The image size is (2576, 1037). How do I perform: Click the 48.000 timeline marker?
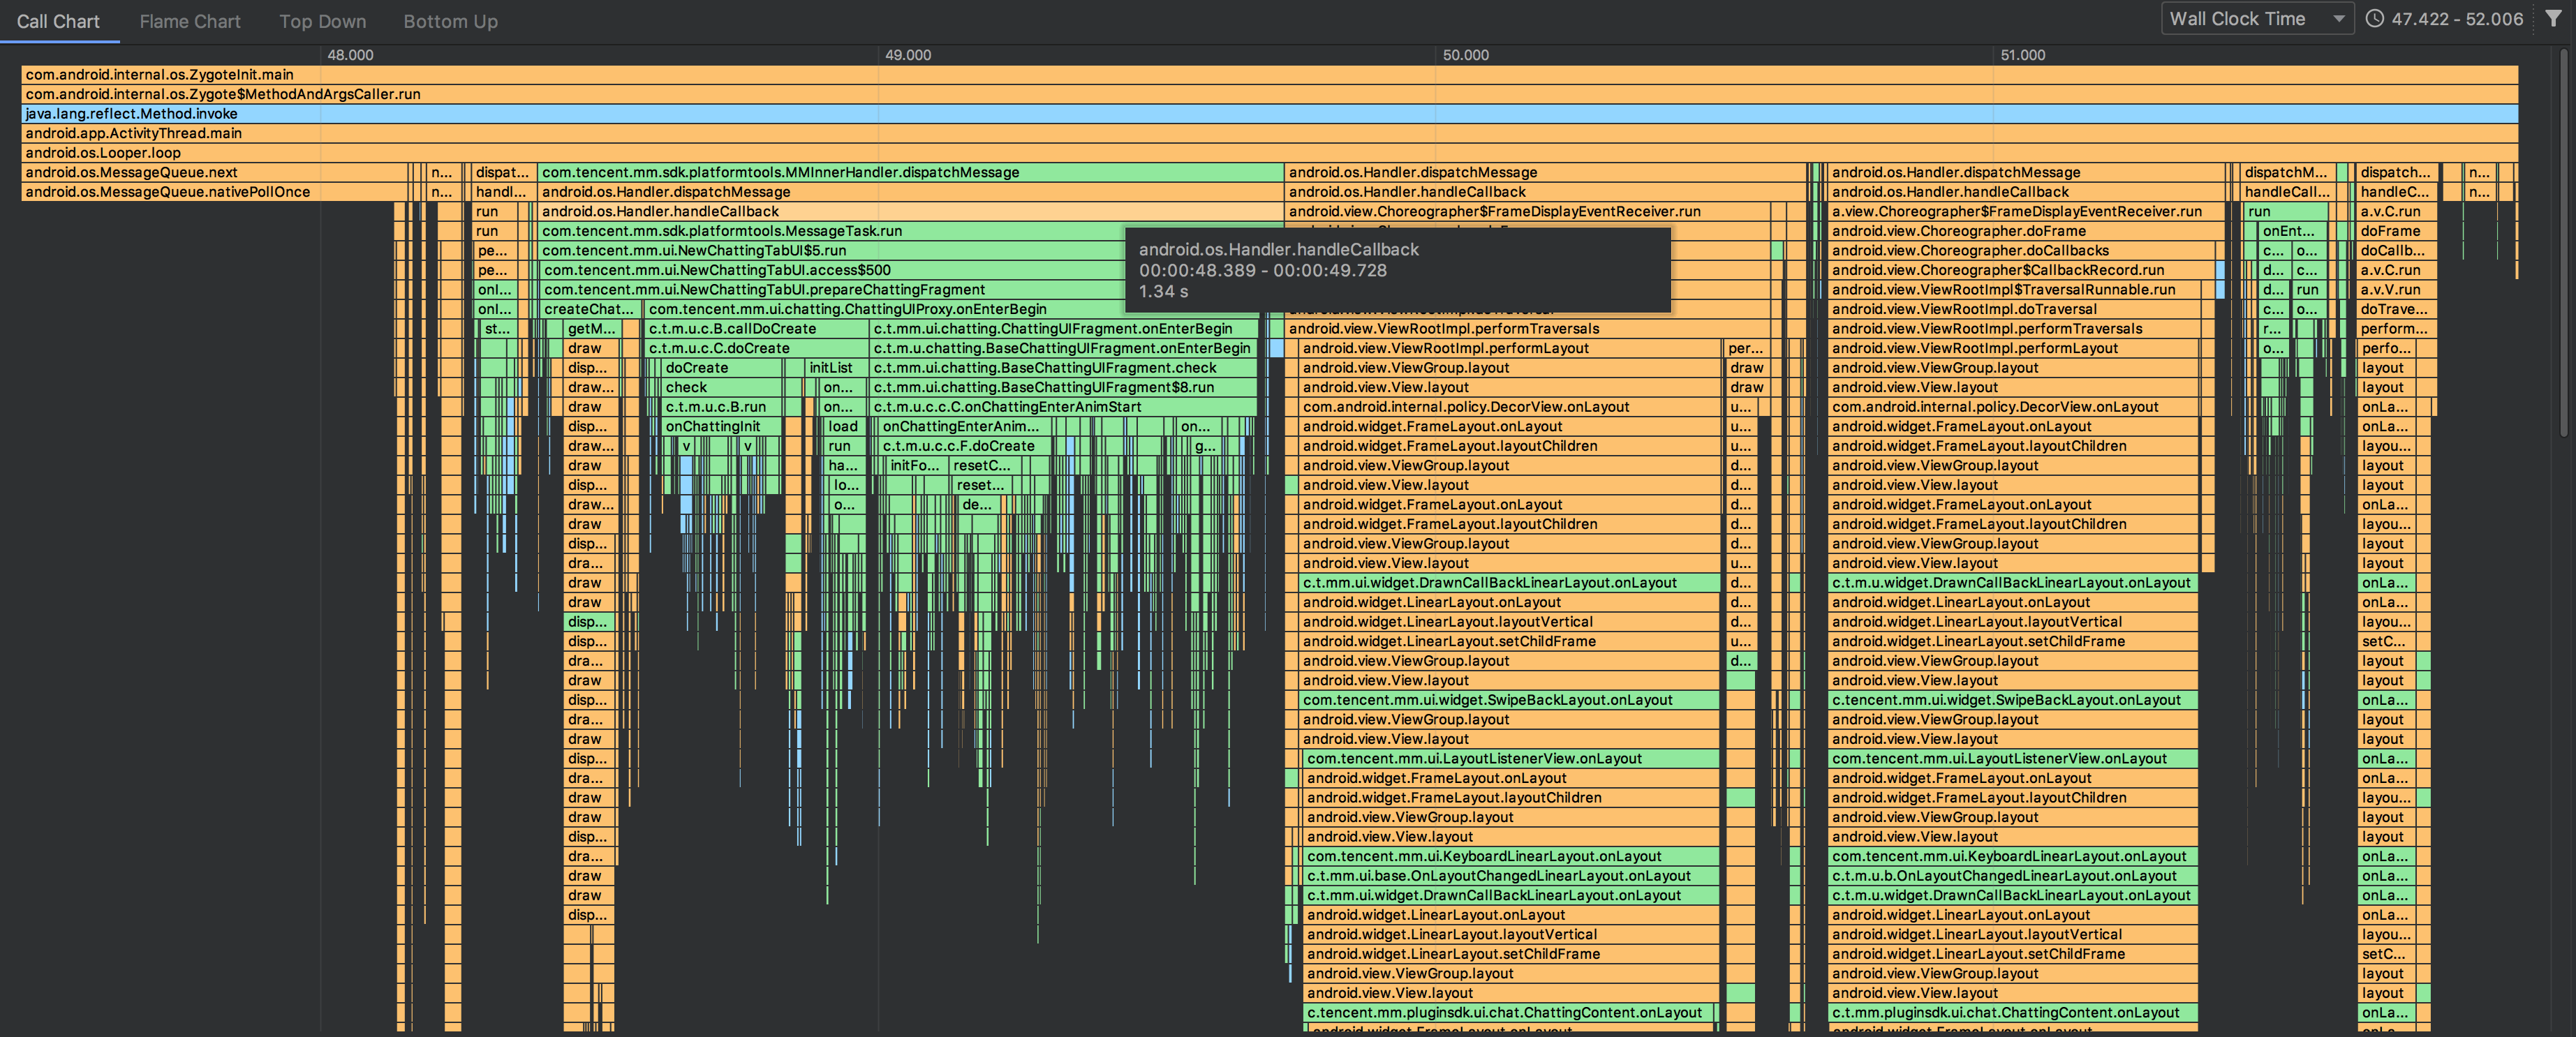point(350,55)
